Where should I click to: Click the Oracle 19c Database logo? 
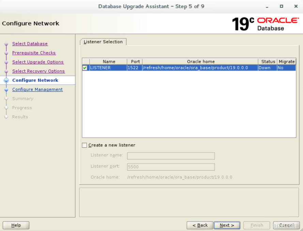[x=266, y=24]
